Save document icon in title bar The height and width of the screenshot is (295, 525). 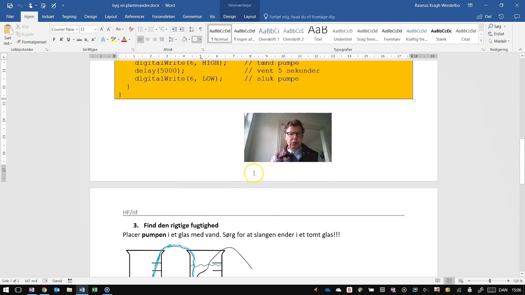(x=10, y=5)
